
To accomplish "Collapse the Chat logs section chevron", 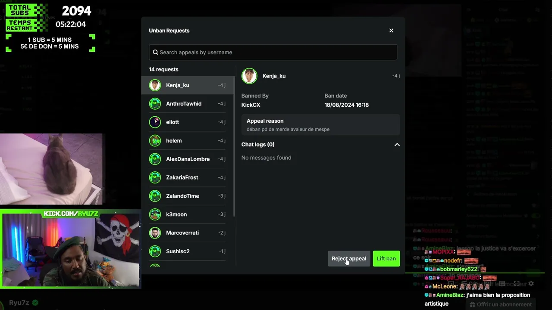I will 397,145.
